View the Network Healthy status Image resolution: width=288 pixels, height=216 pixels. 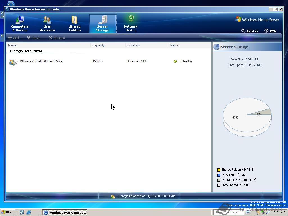coord(130,24)
